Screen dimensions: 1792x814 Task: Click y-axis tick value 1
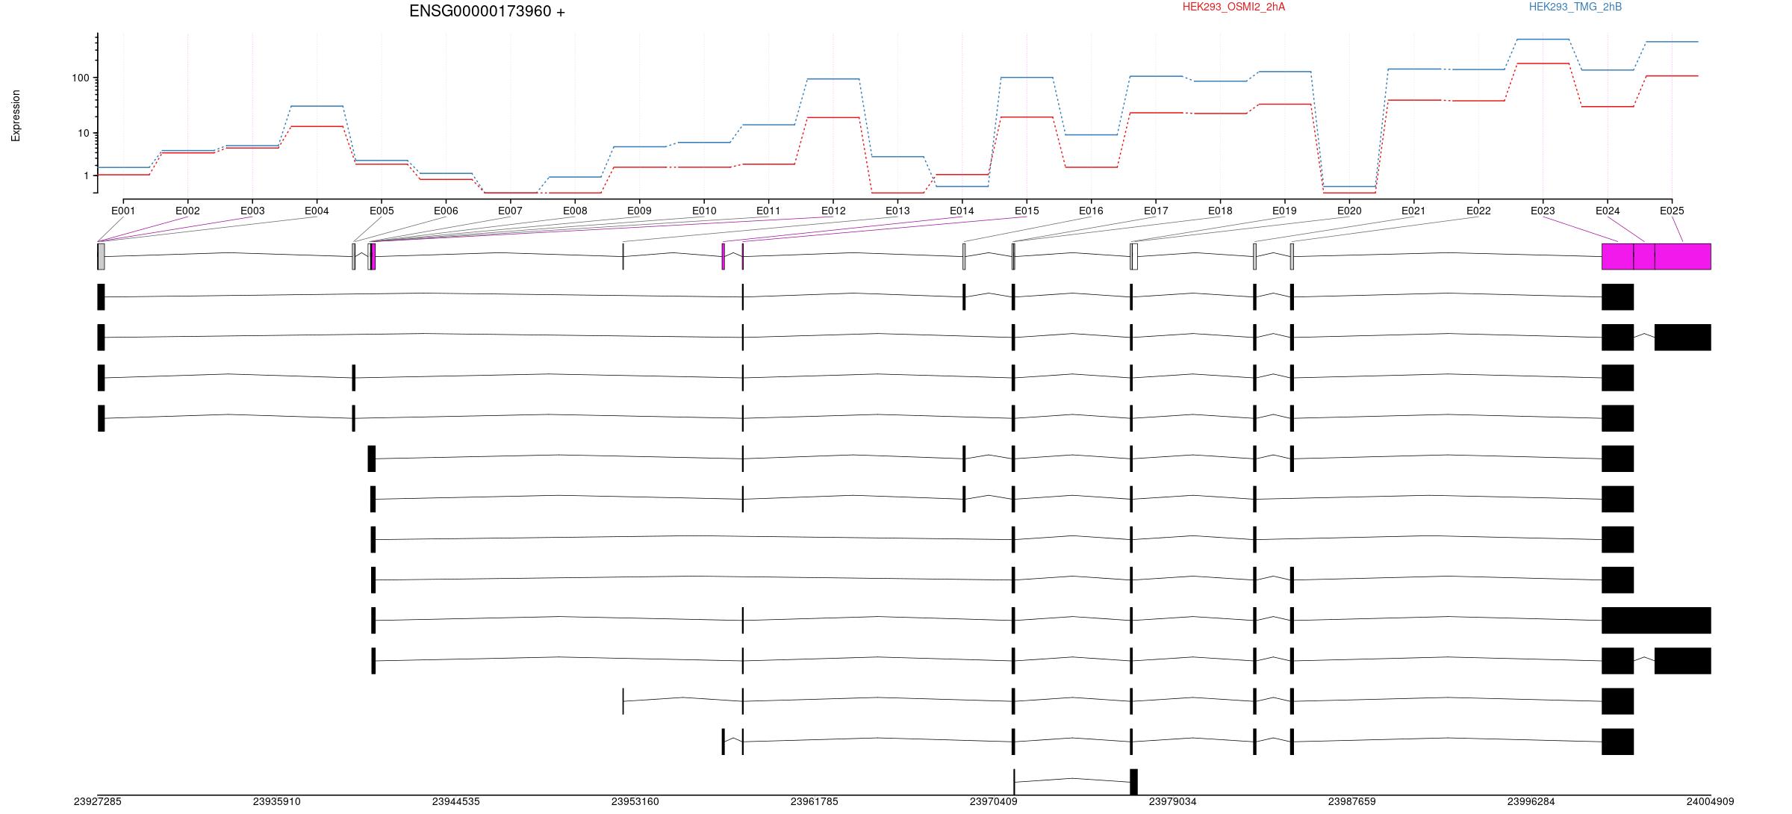(x=87, y=175)
